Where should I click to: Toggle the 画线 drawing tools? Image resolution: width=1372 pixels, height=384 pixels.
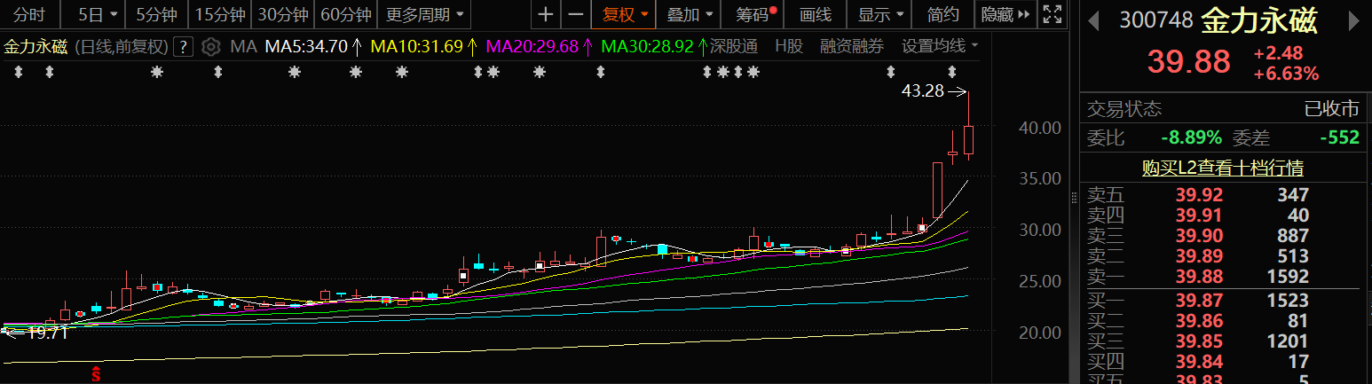[815, 14]
